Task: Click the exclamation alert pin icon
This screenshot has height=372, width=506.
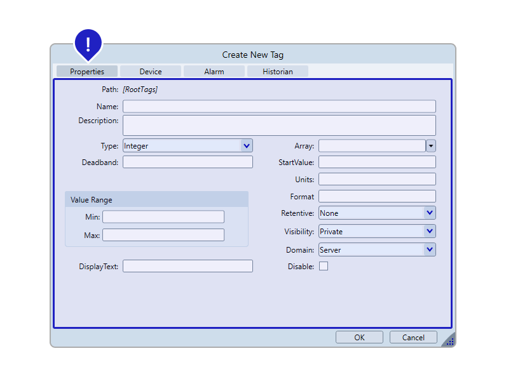Action: [88, 43]
